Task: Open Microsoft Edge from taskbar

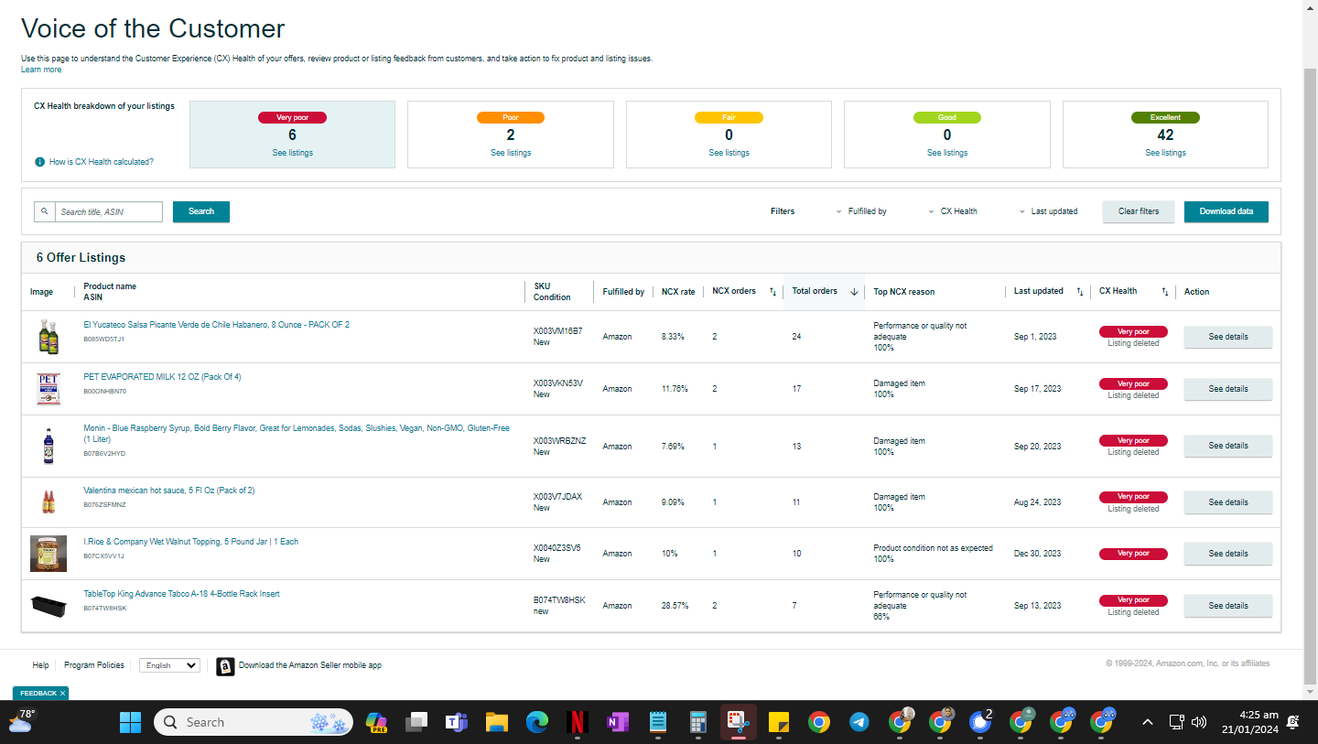Action: (536, 722)
